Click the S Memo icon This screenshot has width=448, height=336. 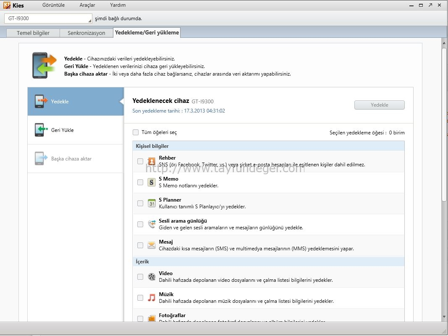coord(152,182)
